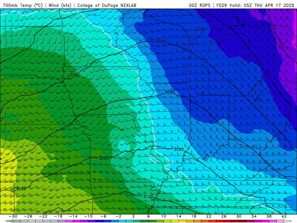Click the 3120 height contour label
The image size is (297, 223).
(148, 197)
